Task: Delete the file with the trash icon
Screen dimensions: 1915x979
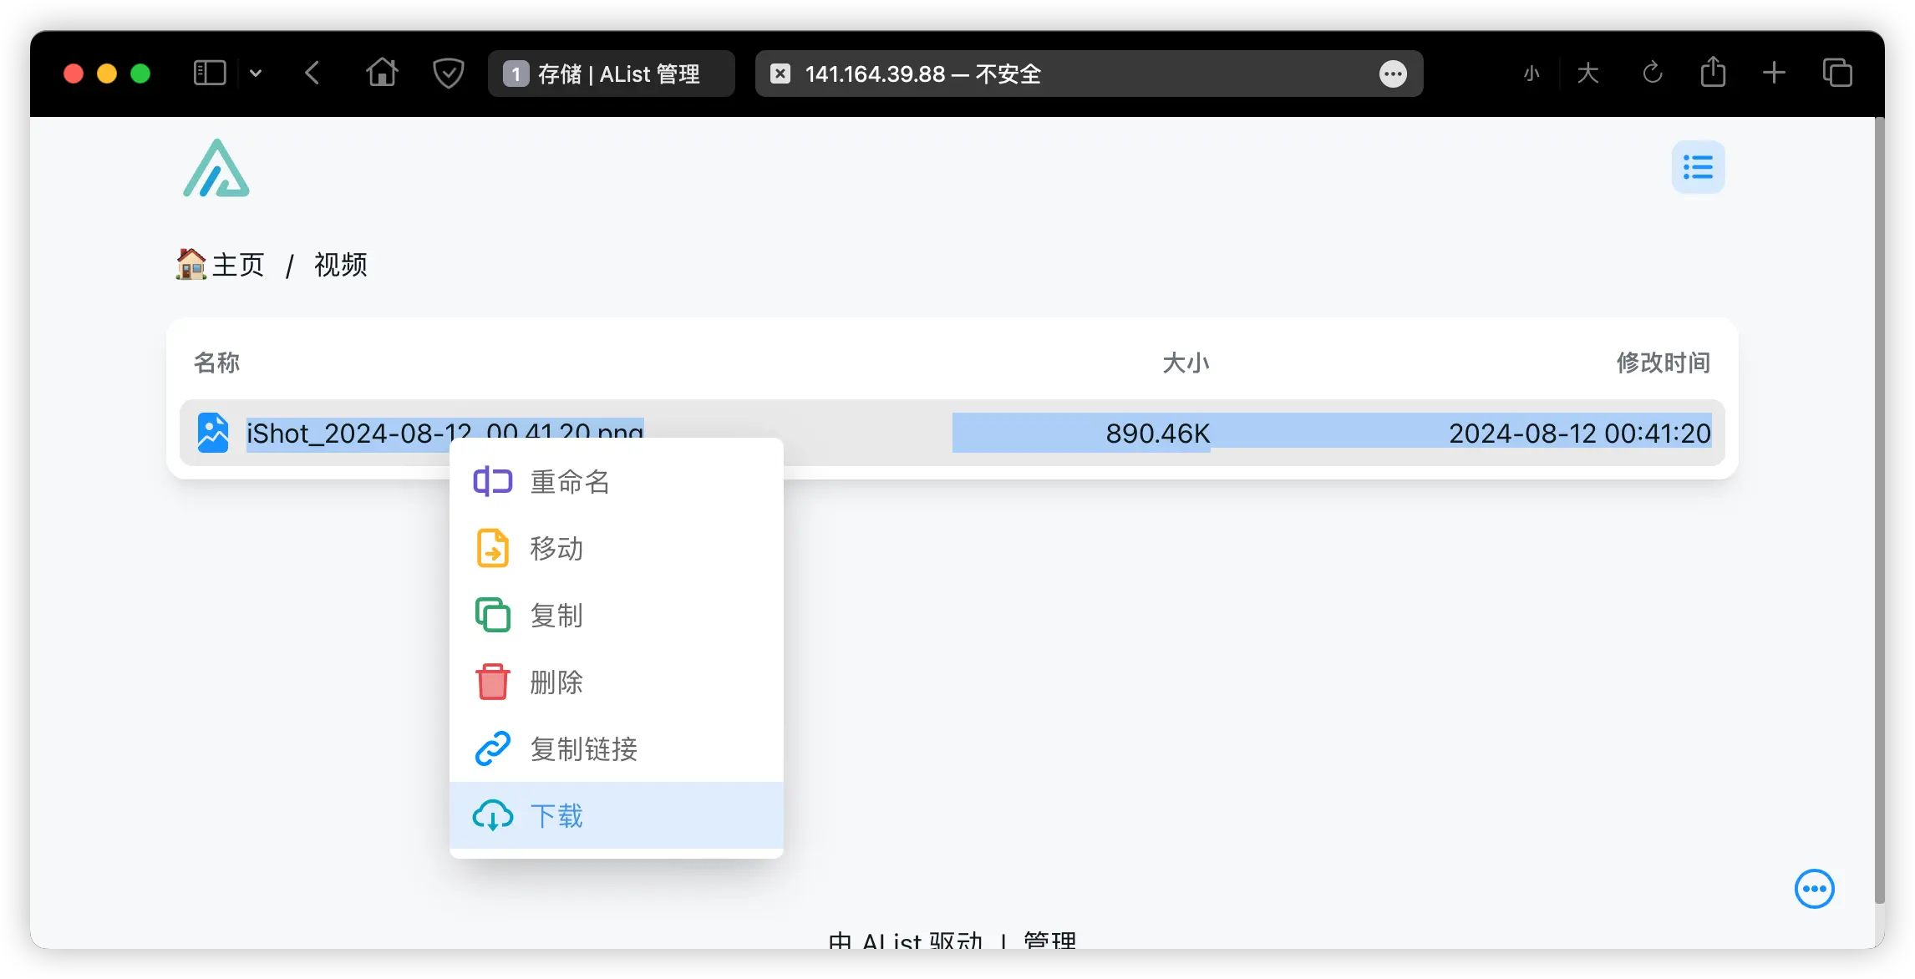Action: [493, 682]
